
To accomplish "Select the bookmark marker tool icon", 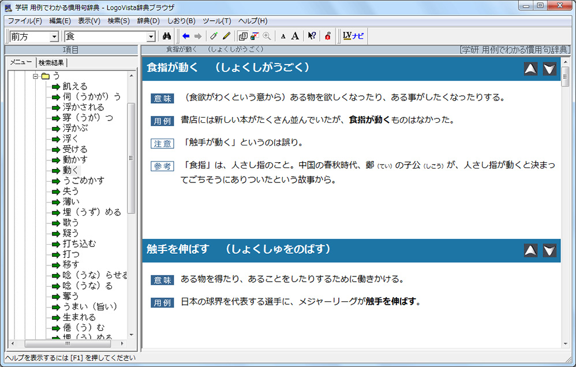I will click(214, 36).
